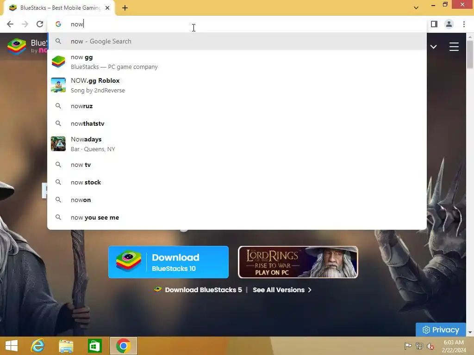Click the Google logo in address bar

click(x=58, y=24)
